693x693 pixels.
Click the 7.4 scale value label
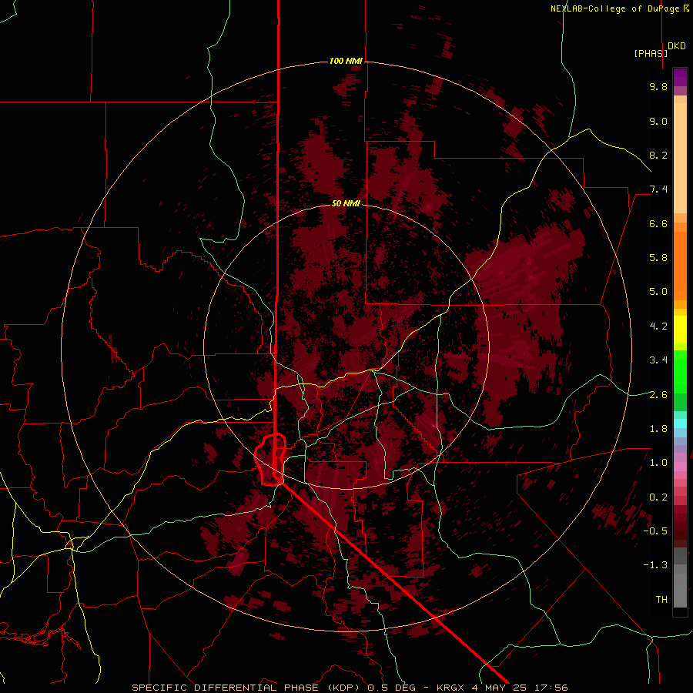coord(658,189)
